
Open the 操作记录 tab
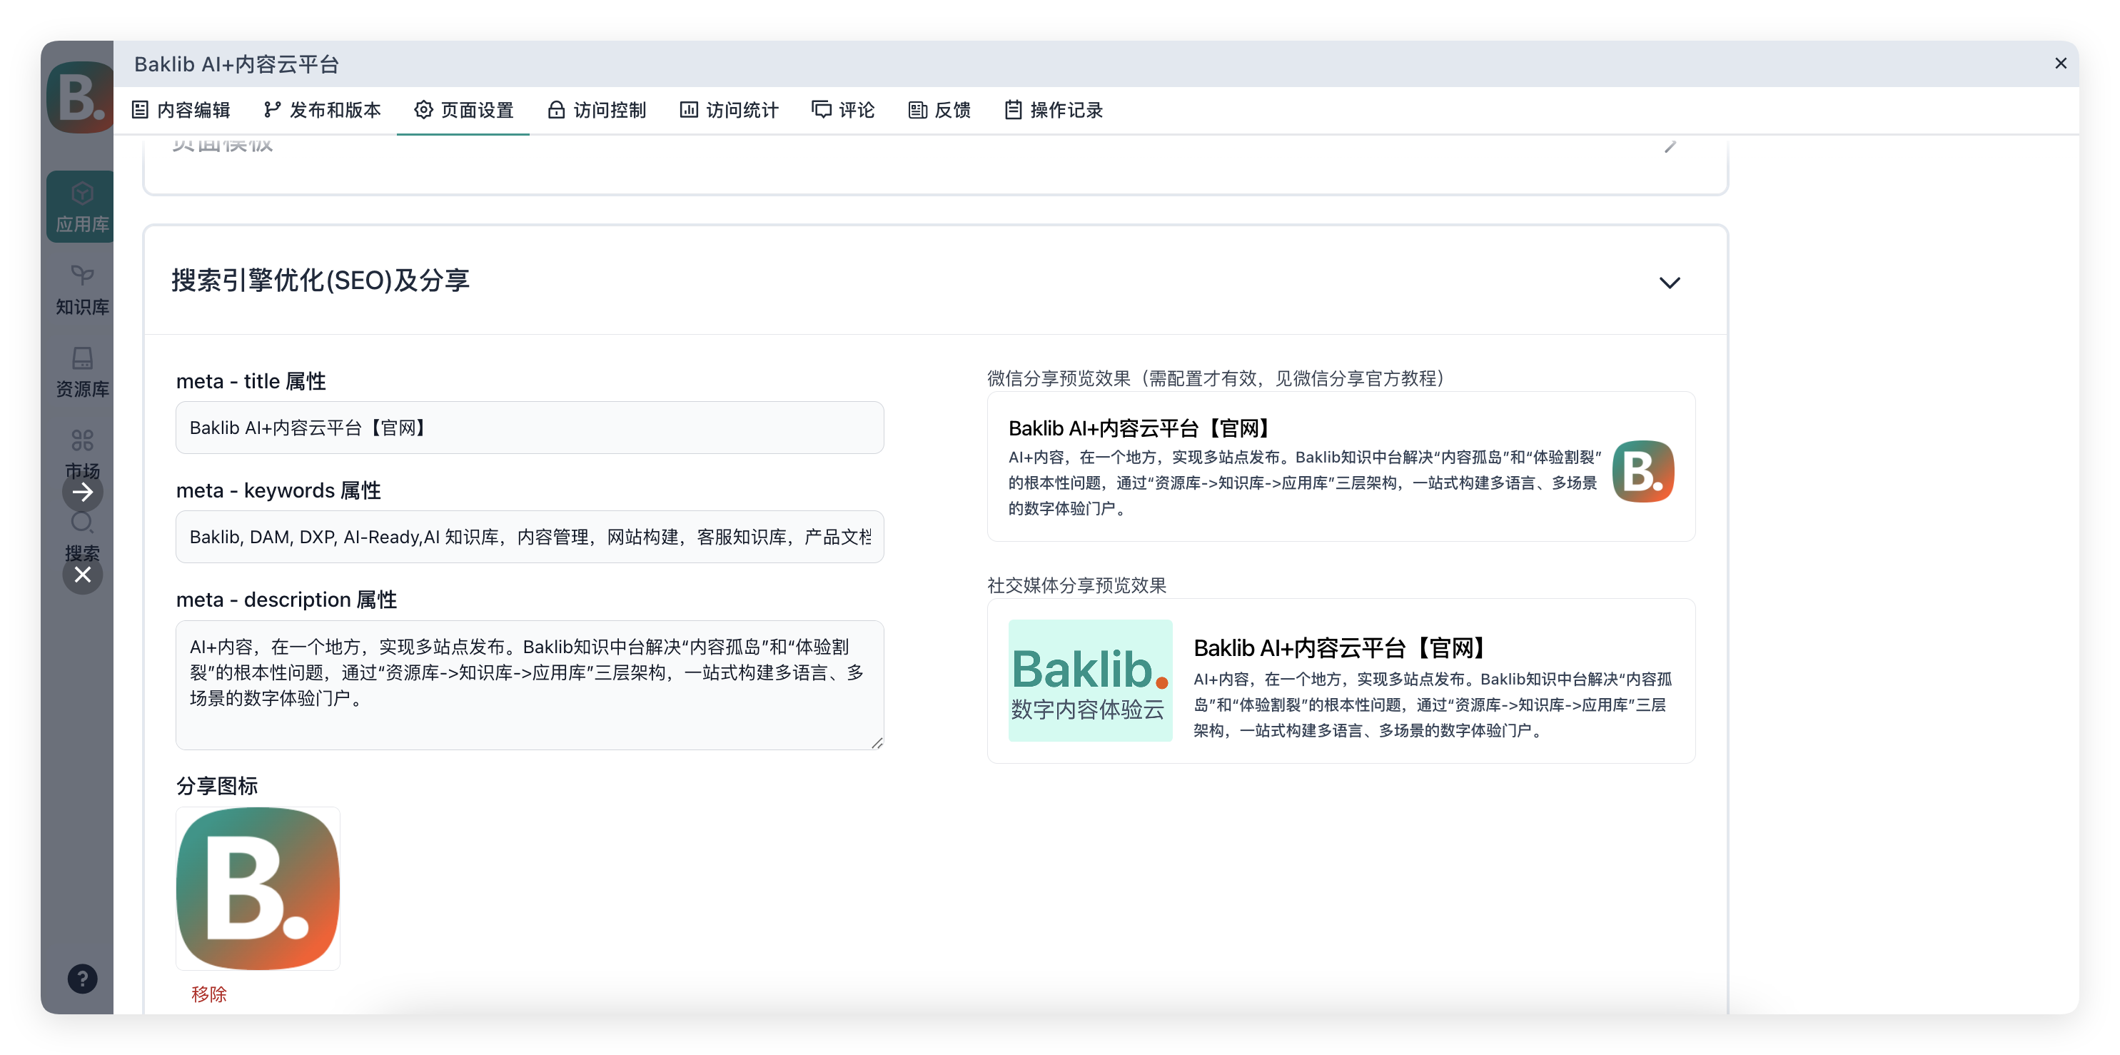[x=1054, y=109]
